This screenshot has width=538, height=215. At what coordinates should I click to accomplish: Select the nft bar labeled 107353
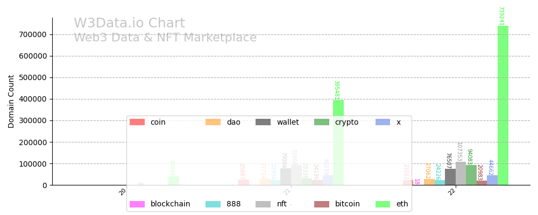[x=461, y=174]
